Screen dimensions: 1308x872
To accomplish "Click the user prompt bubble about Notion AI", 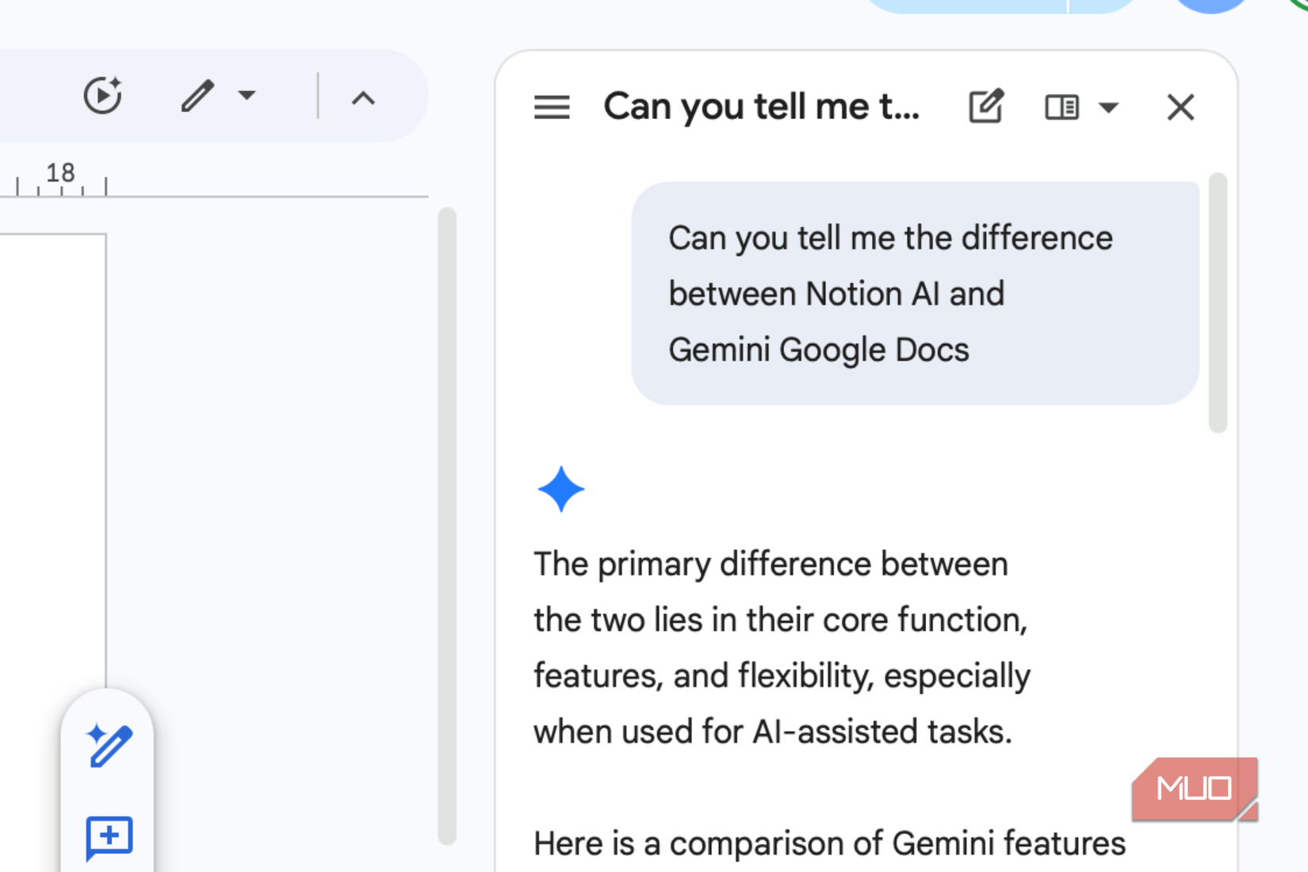I will click(x=915, y=293).
